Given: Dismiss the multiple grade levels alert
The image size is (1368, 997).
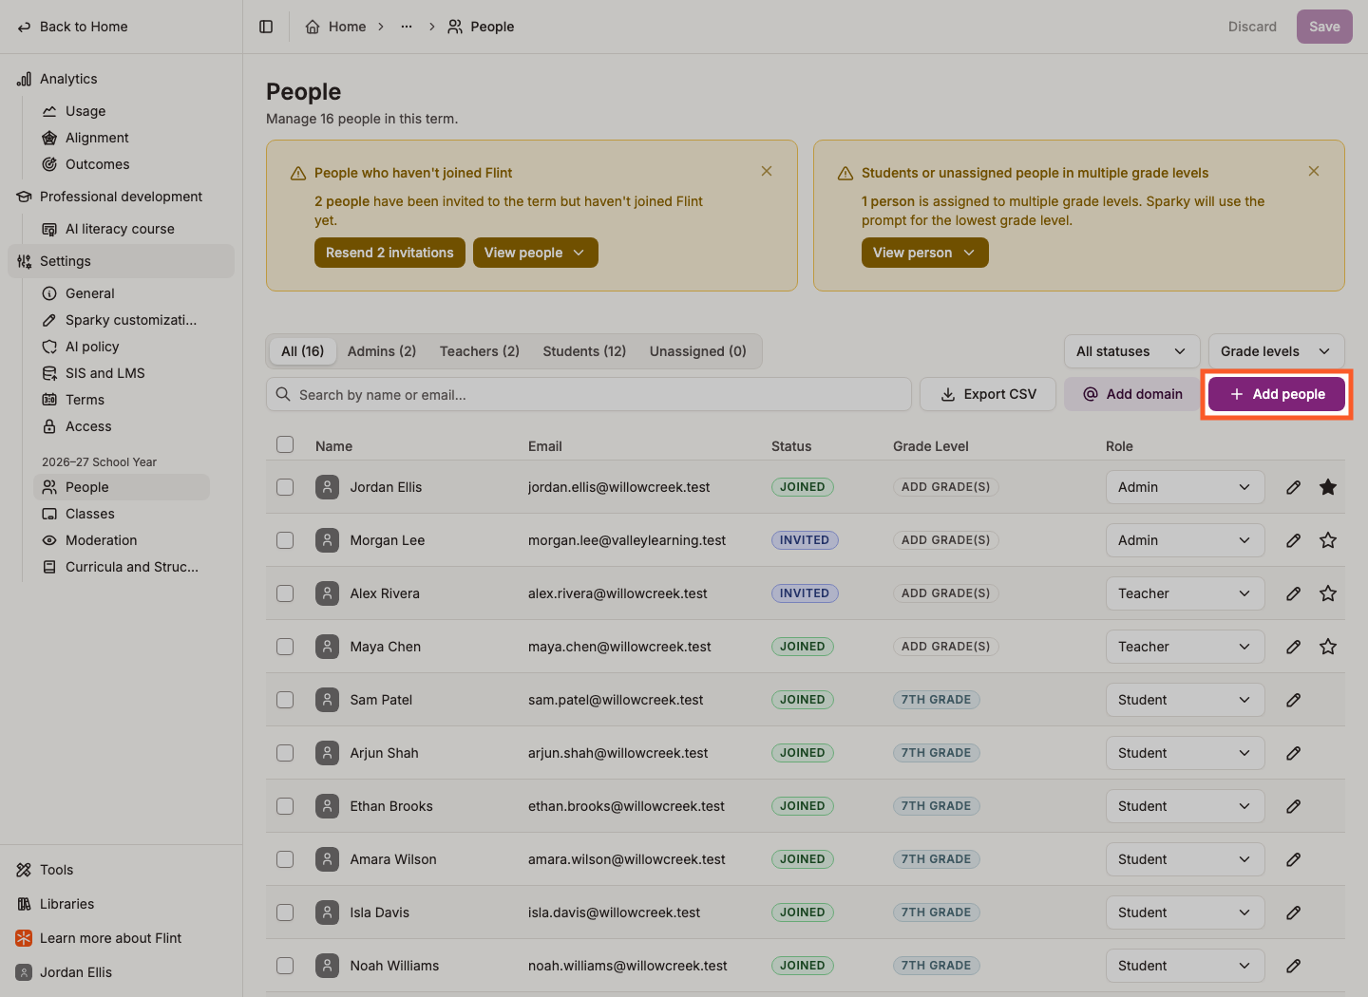Looking at the screenshot, I should coord(1314,171).
